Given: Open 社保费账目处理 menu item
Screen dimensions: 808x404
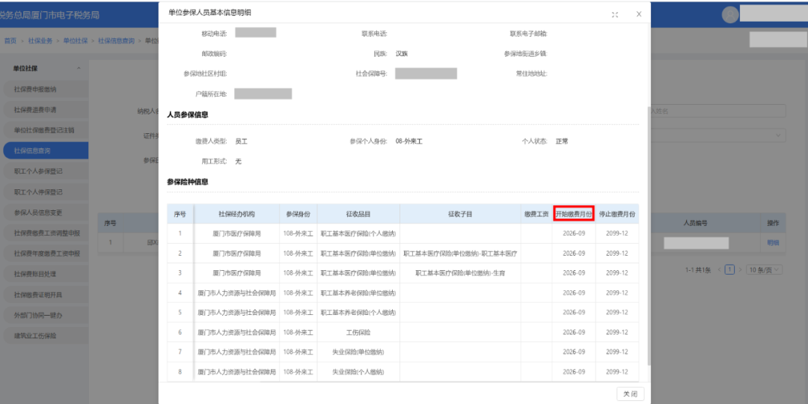Looking at the screenshot, I should 46,274.
